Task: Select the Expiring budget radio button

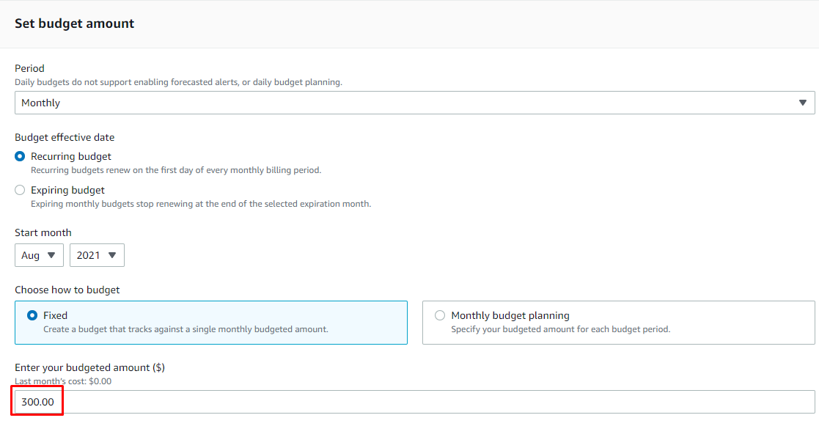Action: [x=20, y=190]
